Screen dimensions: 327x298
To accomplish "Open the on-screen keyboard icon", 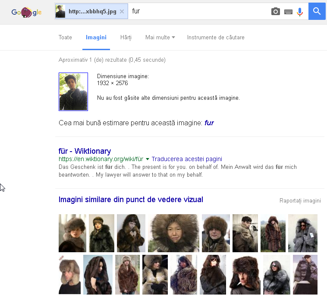I will coord(288,12).
